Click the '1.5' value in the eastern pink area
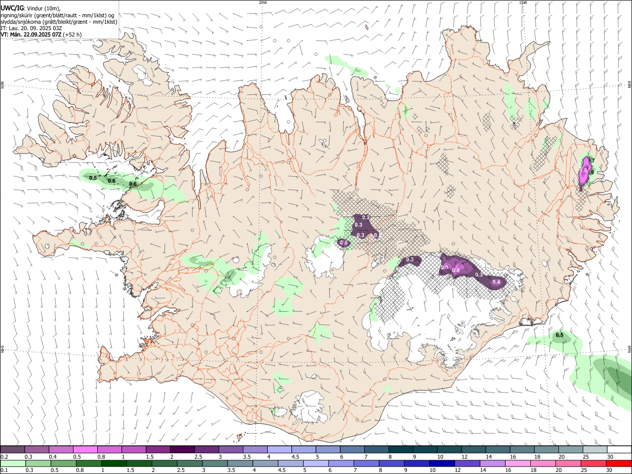632x474 pixels. pyautogui.click(x=583, y=170)
